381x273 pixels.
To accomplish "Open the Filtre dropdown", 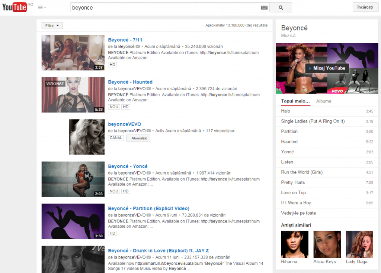I will click(52, 25).
